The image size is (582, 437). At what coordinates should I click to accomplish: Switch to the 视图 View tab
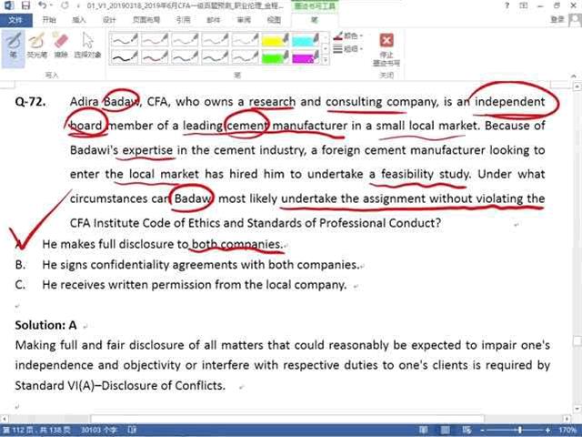pos(274,20)
